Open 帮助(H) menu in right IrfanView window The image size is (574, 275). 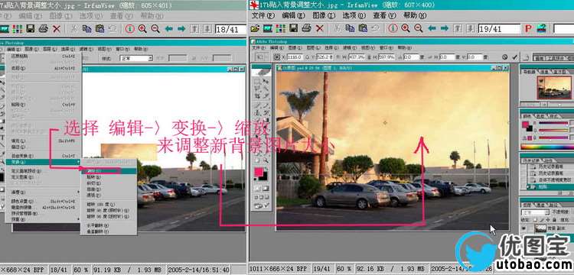coord(415,16)
